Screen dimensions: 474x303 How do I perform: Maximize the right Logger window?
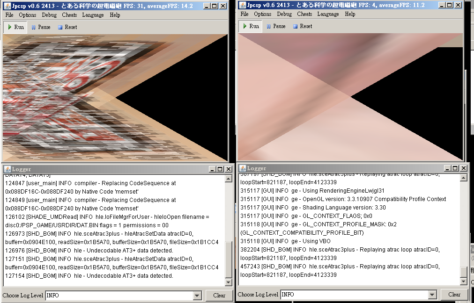[456, 168]
